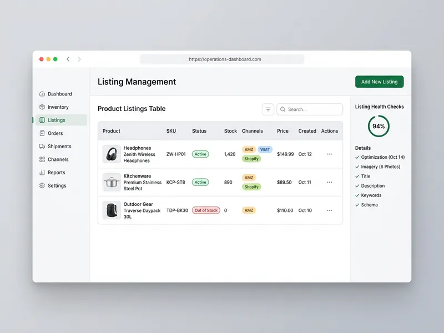Click the price $89.50
444x333 pixels.
(x=284, y=182)
